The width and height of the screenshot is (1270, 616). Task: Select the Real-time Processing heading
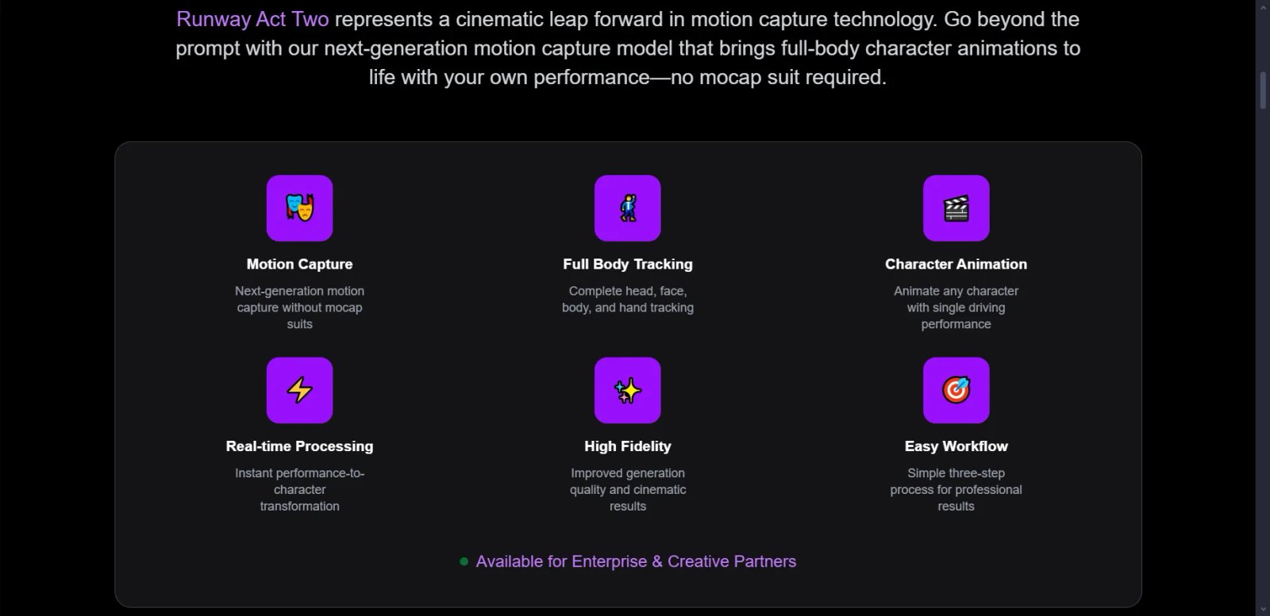299,446
